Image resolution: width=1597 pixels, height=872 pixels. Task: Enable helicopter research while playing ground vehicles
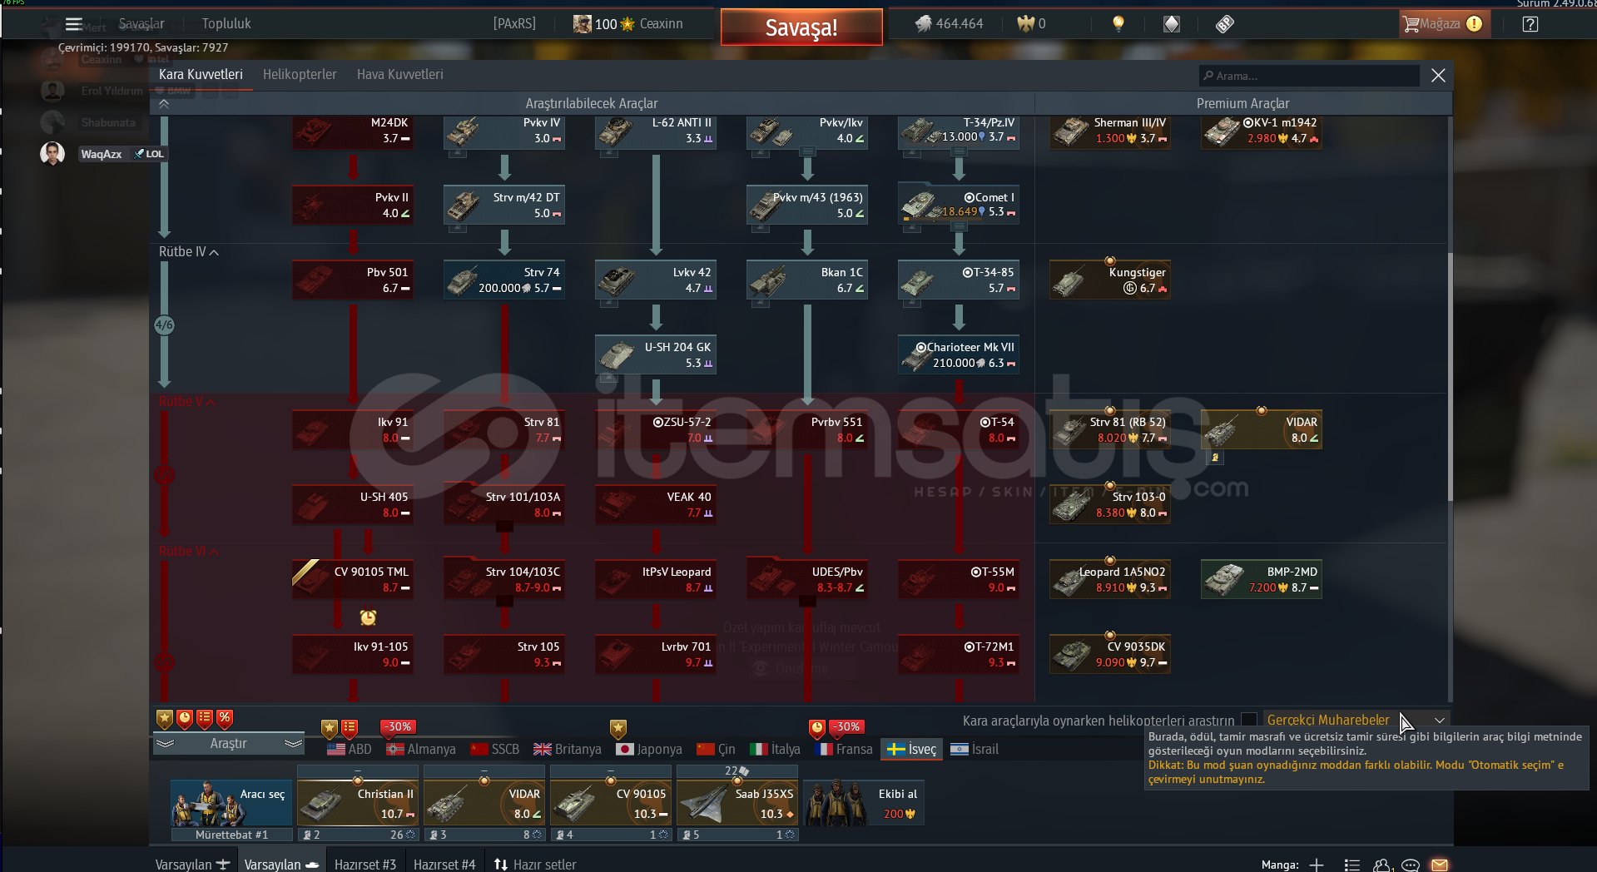pos(1248,720)
